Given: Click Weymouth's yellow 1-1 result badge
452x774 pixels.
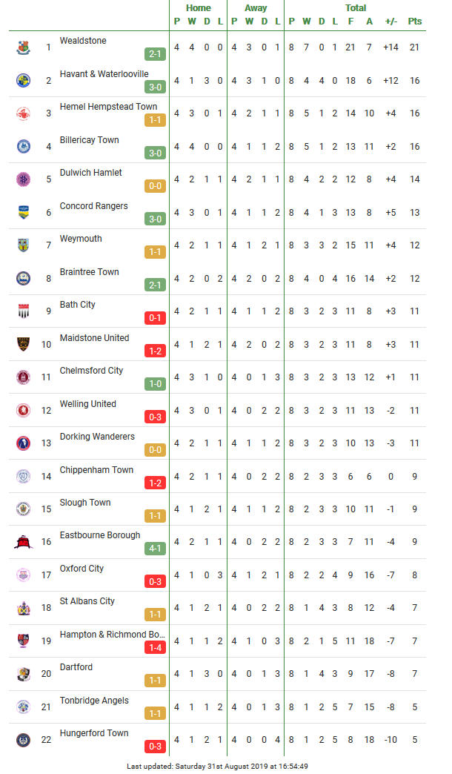Looking at the screenshot, I should tap(155, 252).
